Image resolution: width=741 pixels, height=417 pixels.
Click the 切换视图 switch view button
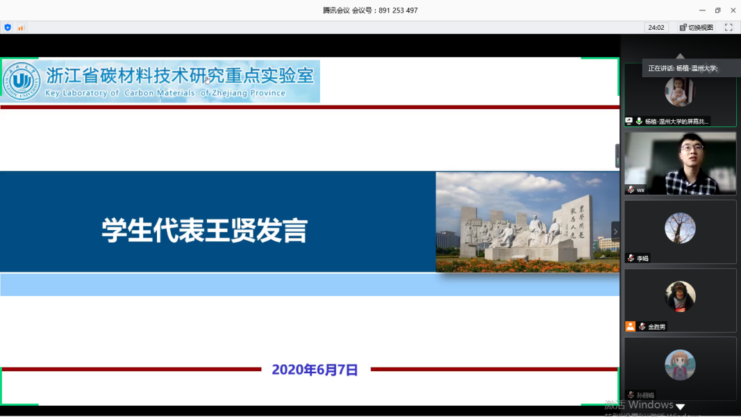[697, 28]
